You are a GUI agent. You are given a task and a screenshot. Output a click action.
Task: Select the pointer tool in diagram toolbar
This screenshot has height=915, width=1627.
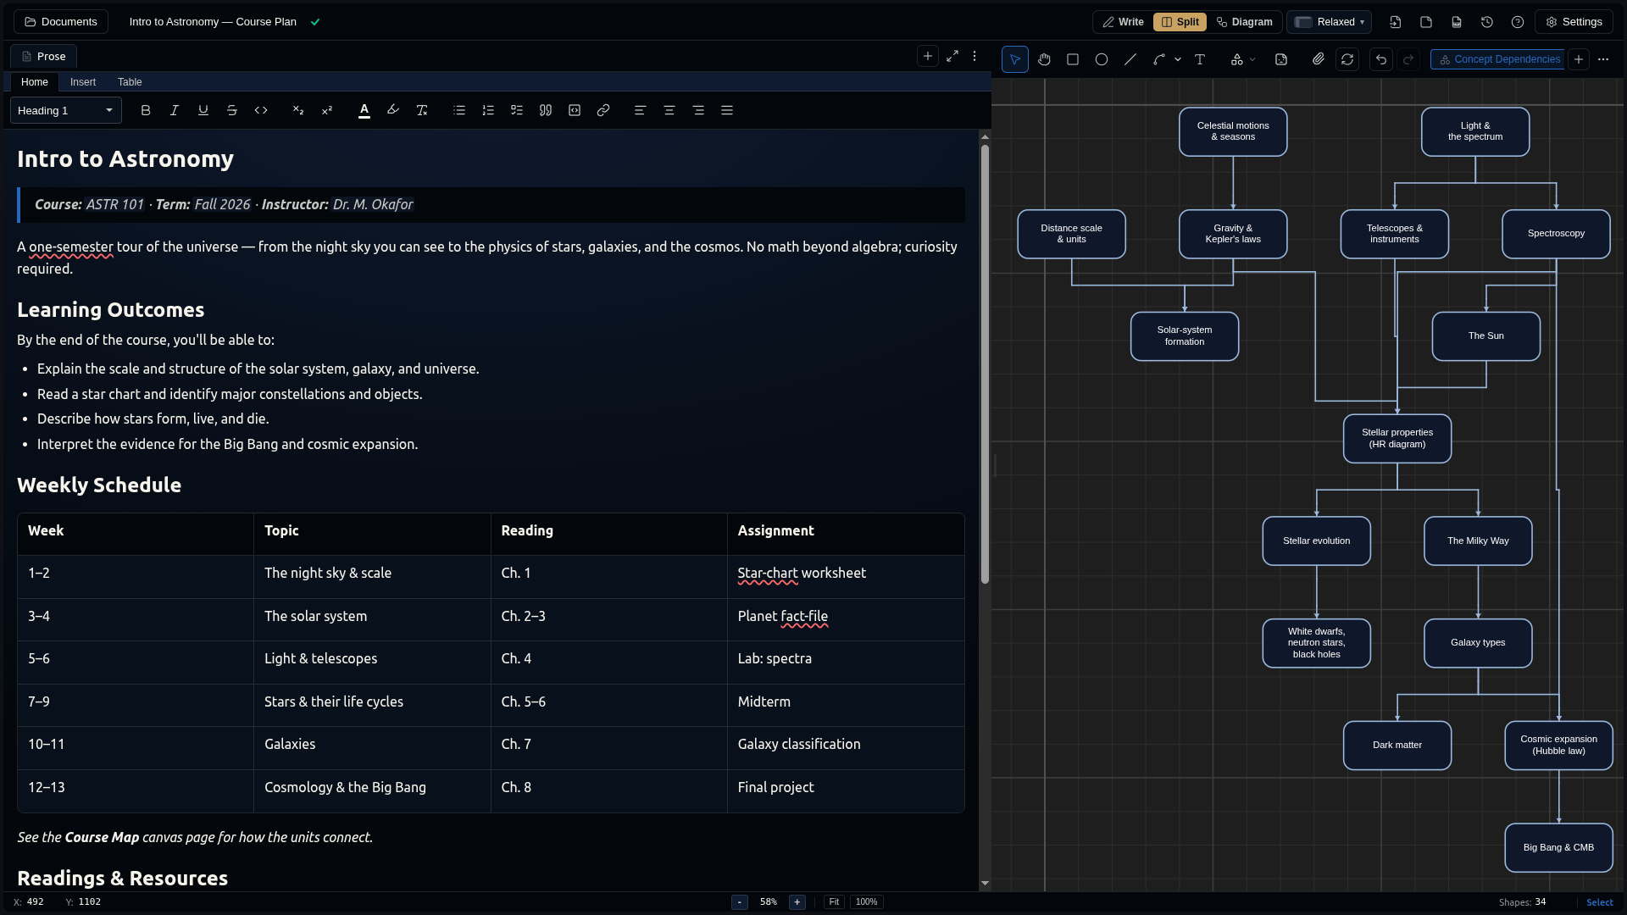1015,59
